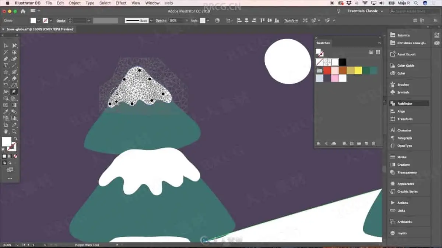Switch Swatches panel to list view
Image resolution: width=442 pixels, height=248 pixels.
(371, 52)
